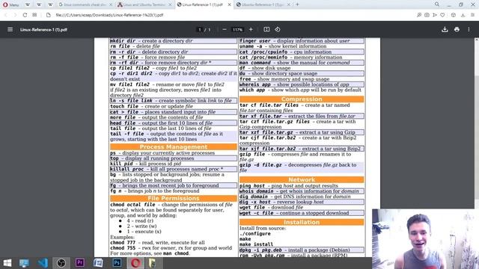The image size is (479, 269).
Task: Open Speed Dial via the grid icon
Action: tap(34, 15)
